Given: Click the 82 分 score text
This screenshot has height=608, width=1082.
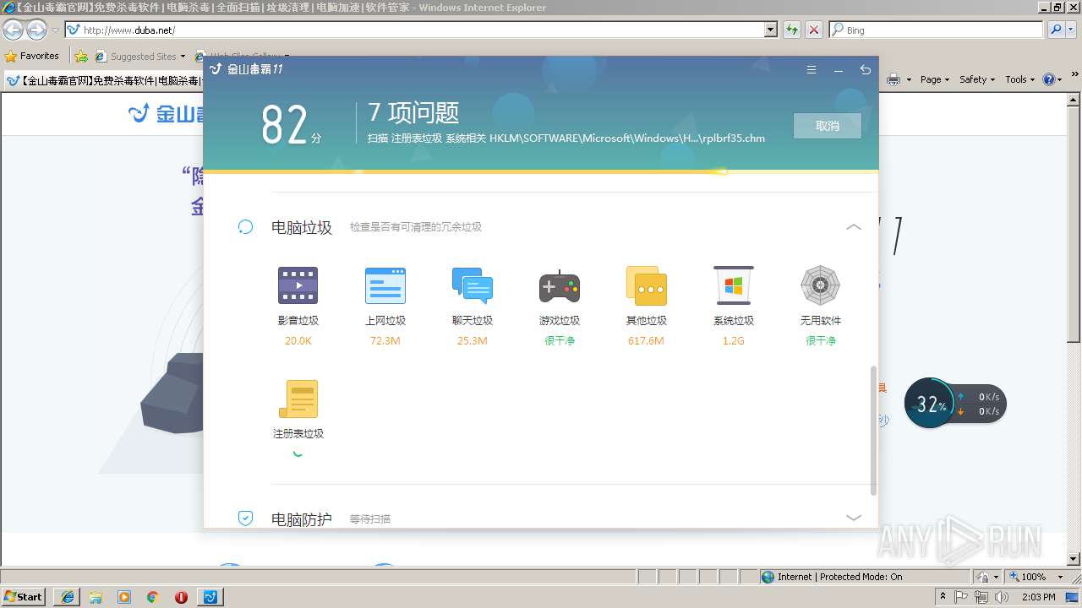Looking at the screenshot, I should point(292,125).
